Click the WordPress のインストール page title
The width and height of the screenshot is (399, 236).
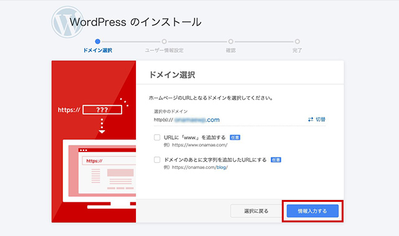click(136, 22)
